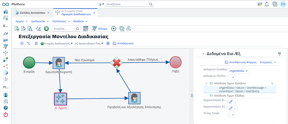The image size is (288, 124).
Task: Edit Αρχικοποίηση Εισόδου with pencil button
Action: (x=233, y=101)
